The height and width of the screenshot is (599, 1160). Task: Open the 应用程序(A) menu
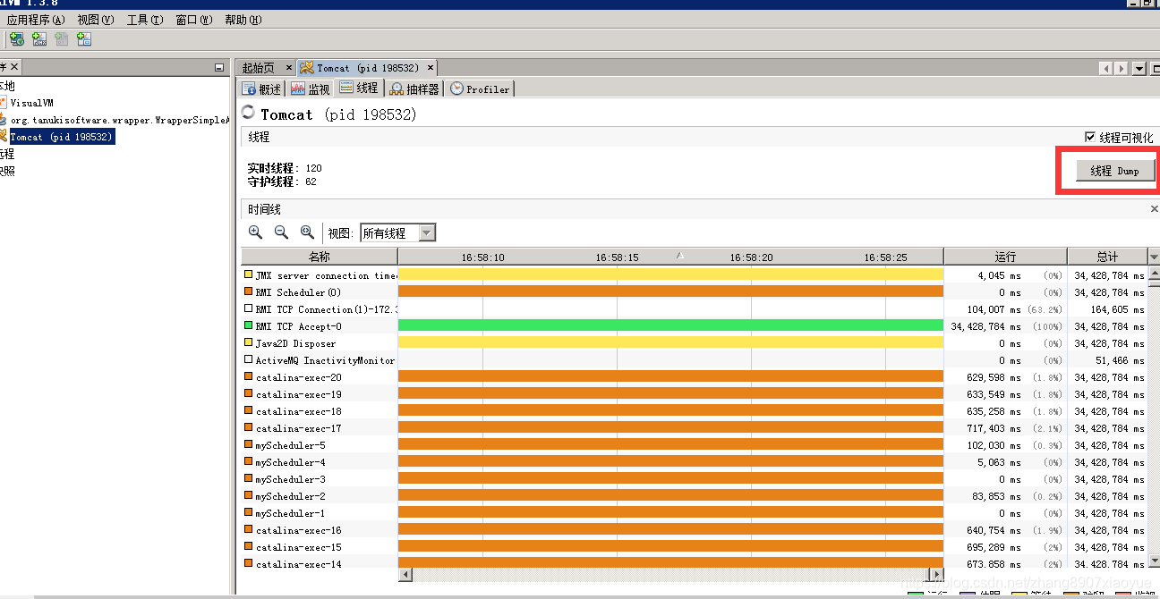click(36, 20)
